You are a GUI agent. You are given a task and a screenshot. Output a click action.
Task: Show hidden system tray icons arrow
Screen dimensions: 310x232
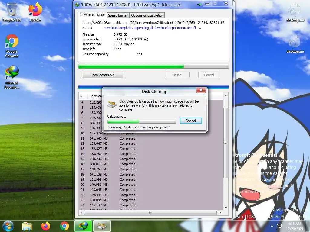point(272,226)
